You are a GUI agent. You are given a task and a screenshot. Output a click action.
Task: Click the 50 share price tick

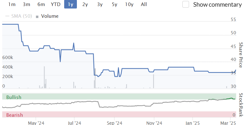pos(233,33)
